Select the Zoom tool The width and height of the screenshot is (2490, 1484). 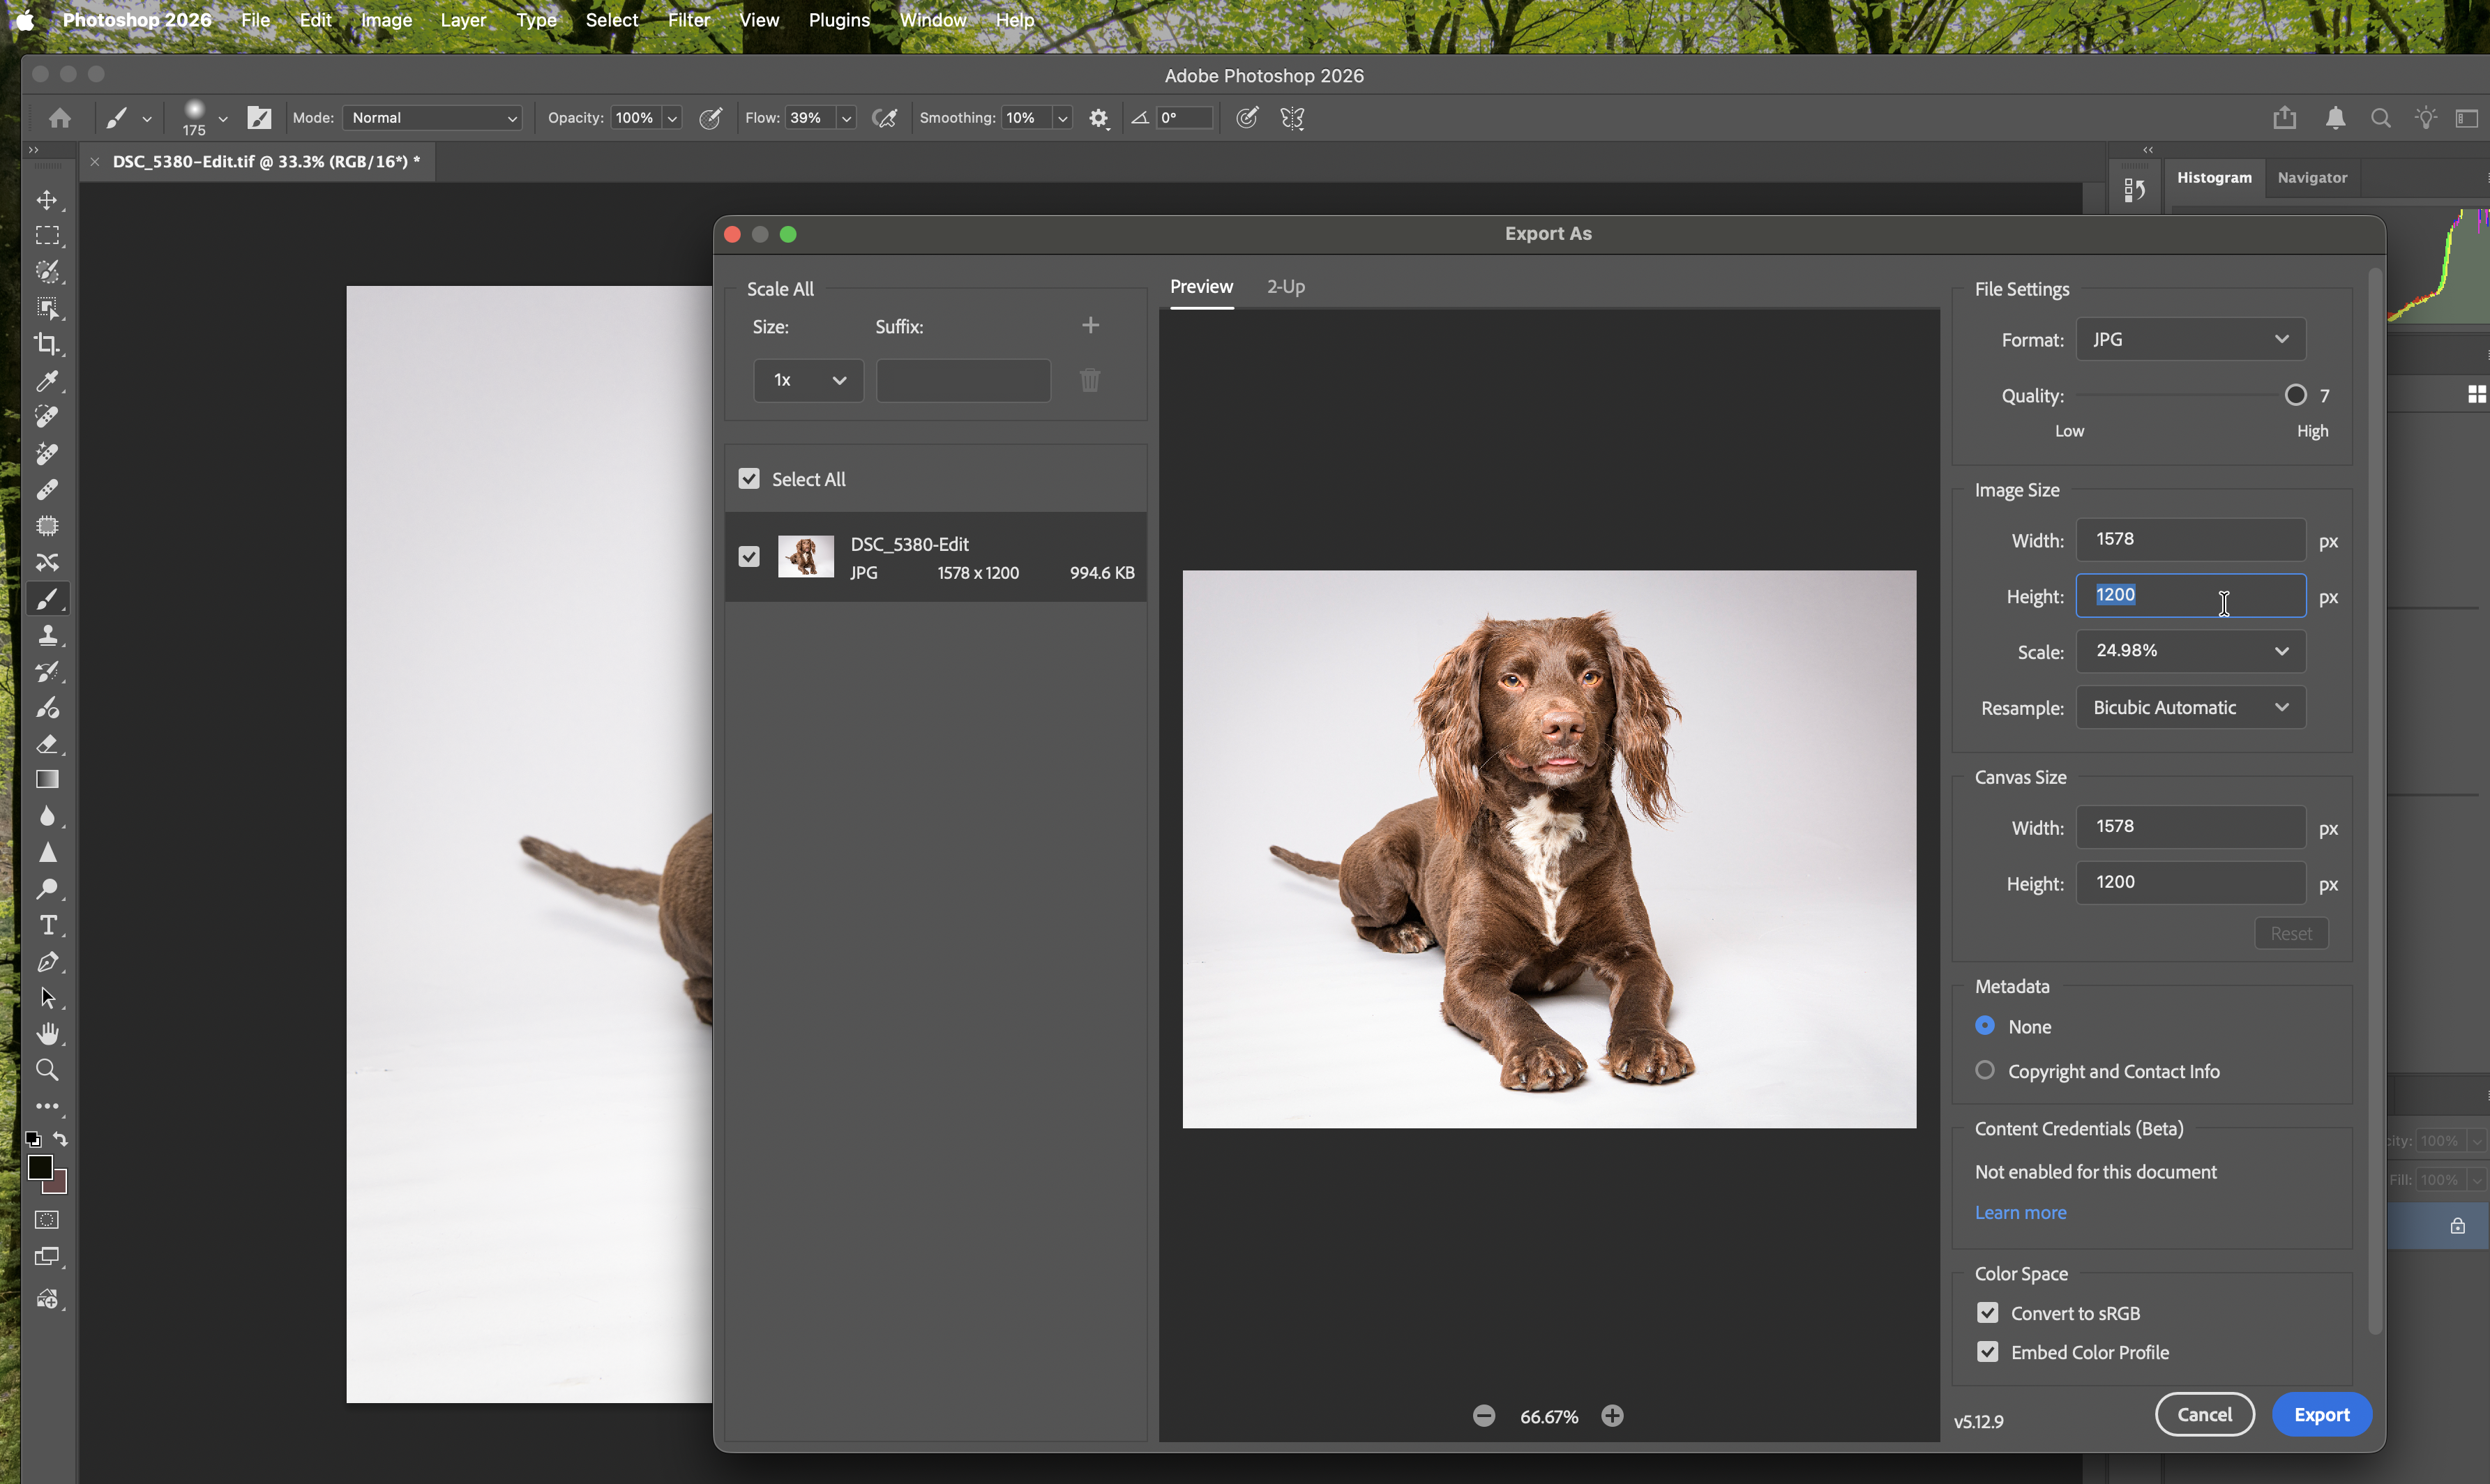[48, 1070]
